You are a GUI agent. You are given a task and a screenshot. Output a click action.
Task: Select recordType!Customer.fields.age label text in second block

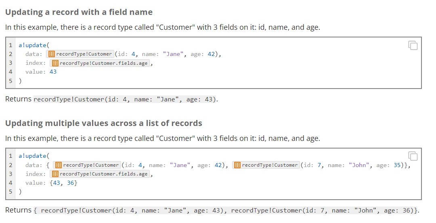coord(103,174)
